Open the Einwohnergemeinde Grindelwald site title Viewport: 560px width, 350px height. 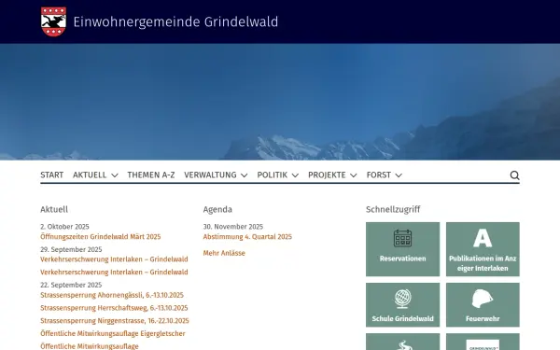click(175, 21)
